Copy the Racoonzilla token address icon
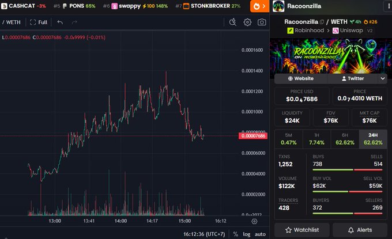 (322, 22)
